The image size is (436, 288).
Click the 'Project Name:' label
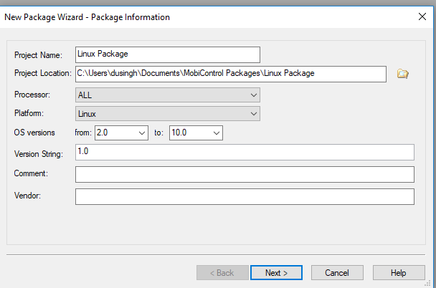38,55
